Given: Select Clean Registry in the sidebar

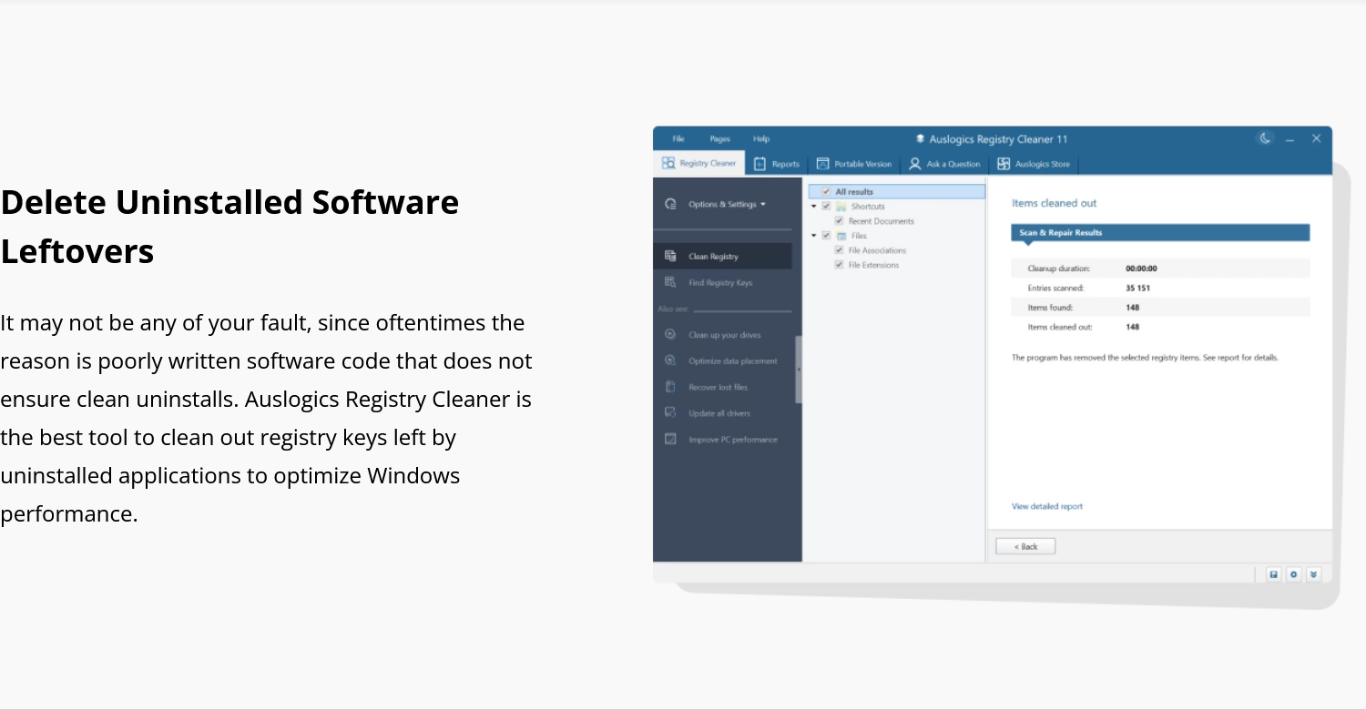Looking at the screenshot, I should 723,257.
